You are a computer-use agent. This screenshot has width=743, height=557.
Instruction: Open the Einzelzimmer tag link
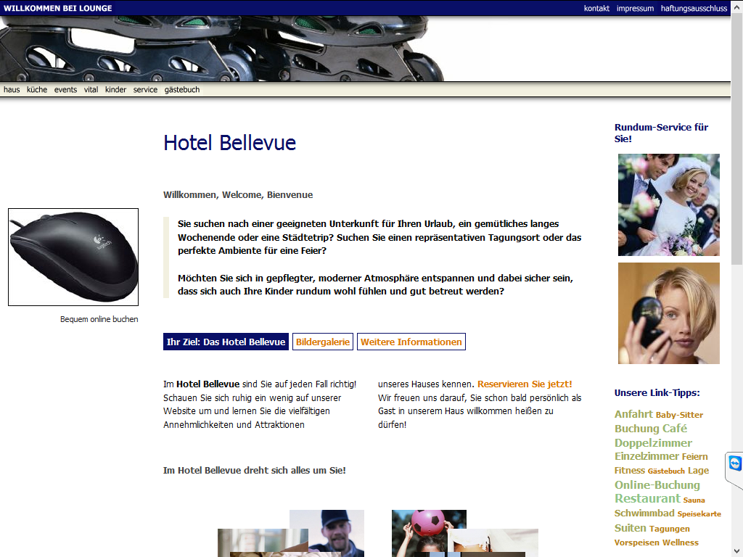[x=646, y=456]
